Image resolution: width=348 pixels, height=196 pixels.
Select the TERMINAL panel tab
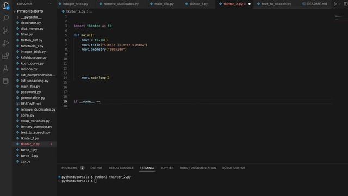147,168
